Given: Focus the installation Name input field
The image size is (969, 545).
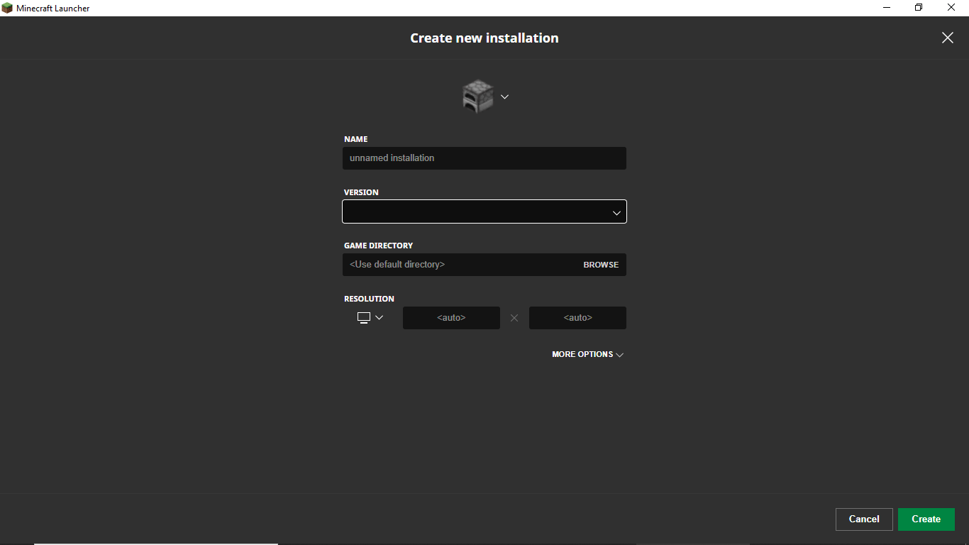Looking at the screenshot, I should tap(484, 158).
